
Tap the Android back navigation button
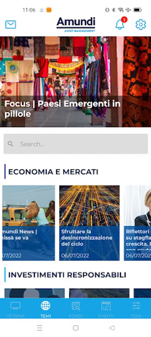(x=112, y=328)
